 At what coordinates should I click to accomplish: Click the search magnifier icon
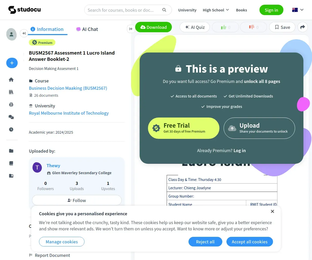pos(164,10)
